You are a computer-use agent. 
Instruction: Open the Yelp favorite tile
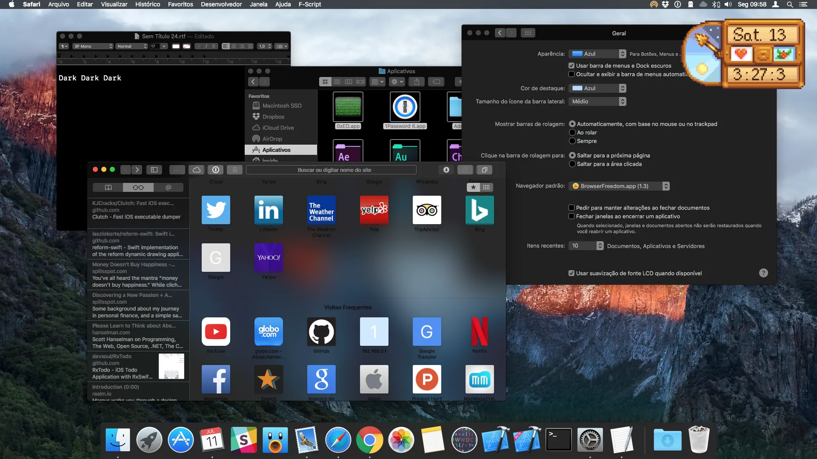click(x=374, y=210)
